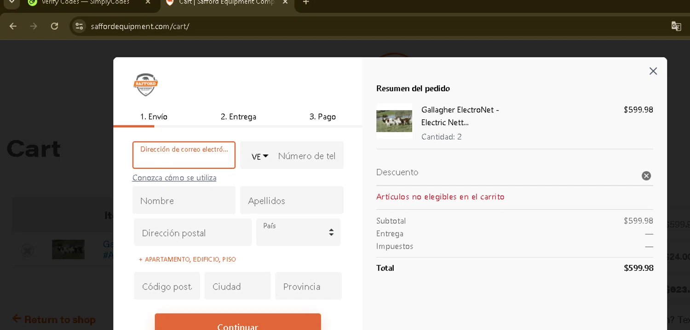Clear the discount code with X icon
The image size is (690, 330).
(646, 176)
